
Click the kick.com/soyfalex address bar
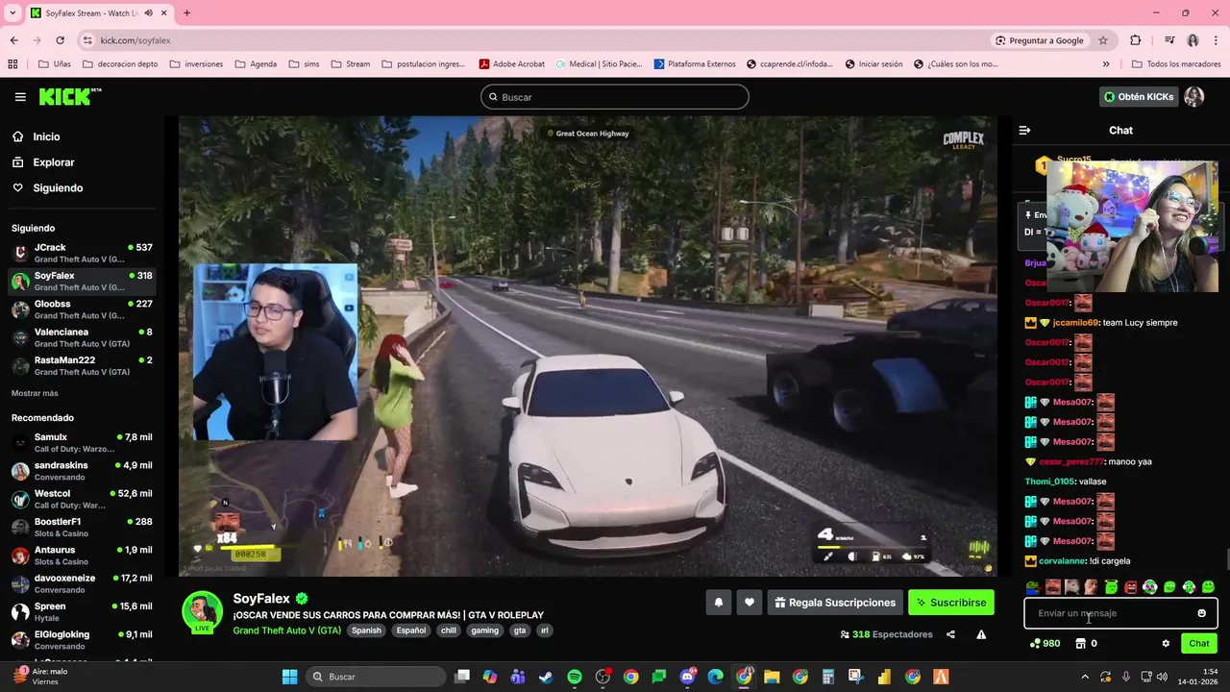tap(135, 40)
